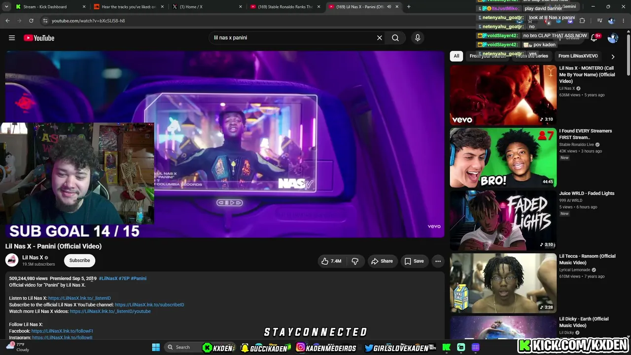This screenshot has width=631, height=355.
Task: Open the MONTERO (Call Me By Your Name) title
Action: (587, 75)
